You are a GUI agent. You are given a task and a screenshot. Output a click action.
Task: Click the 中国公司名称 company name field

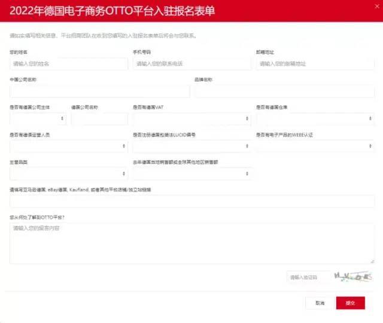(x=100, y=92)
